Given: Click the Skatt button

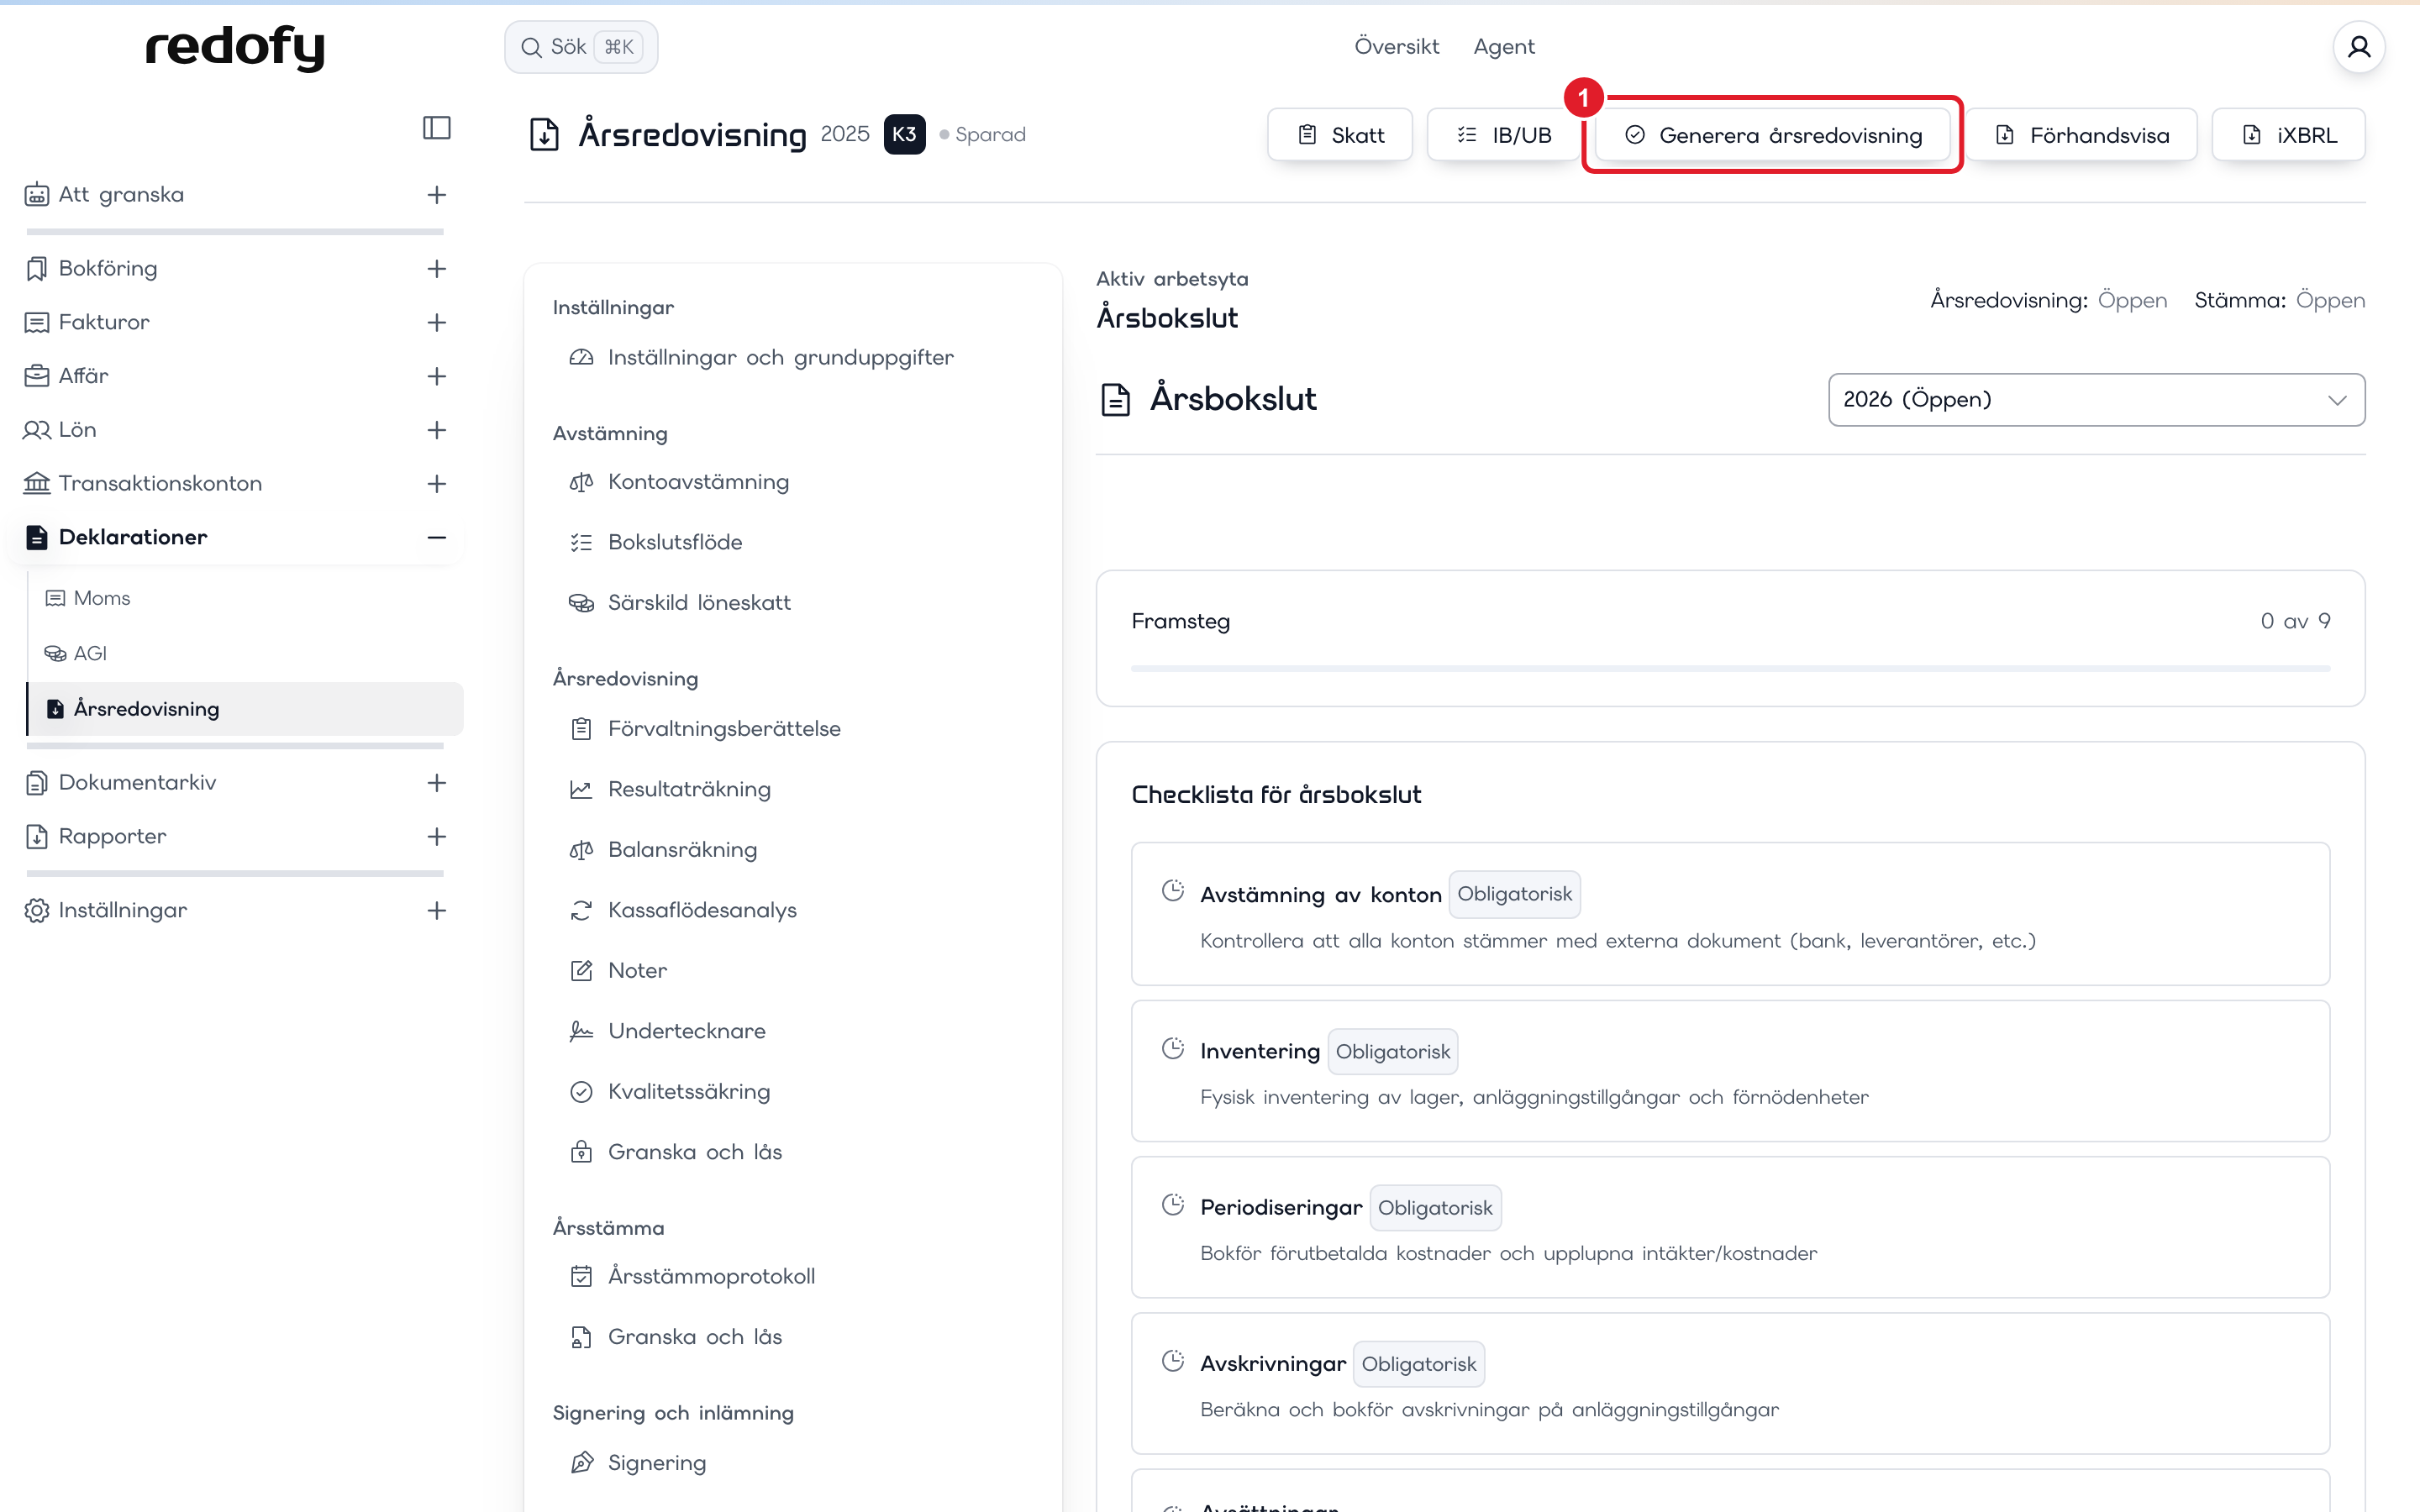Looking at the screenshot, I should (x=1340, y=135).
